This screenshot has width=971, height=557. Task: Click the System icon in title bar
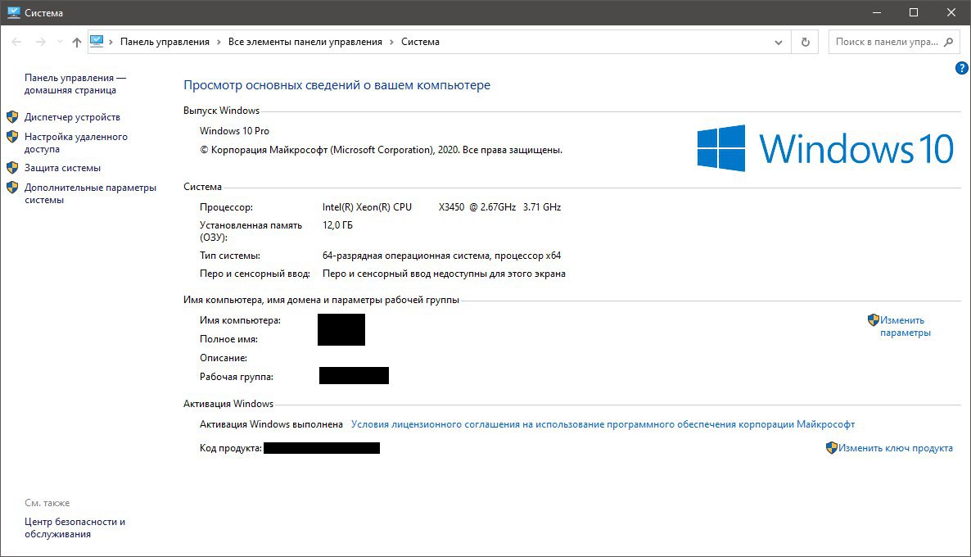pyautogui.click(x=14, y=12)
